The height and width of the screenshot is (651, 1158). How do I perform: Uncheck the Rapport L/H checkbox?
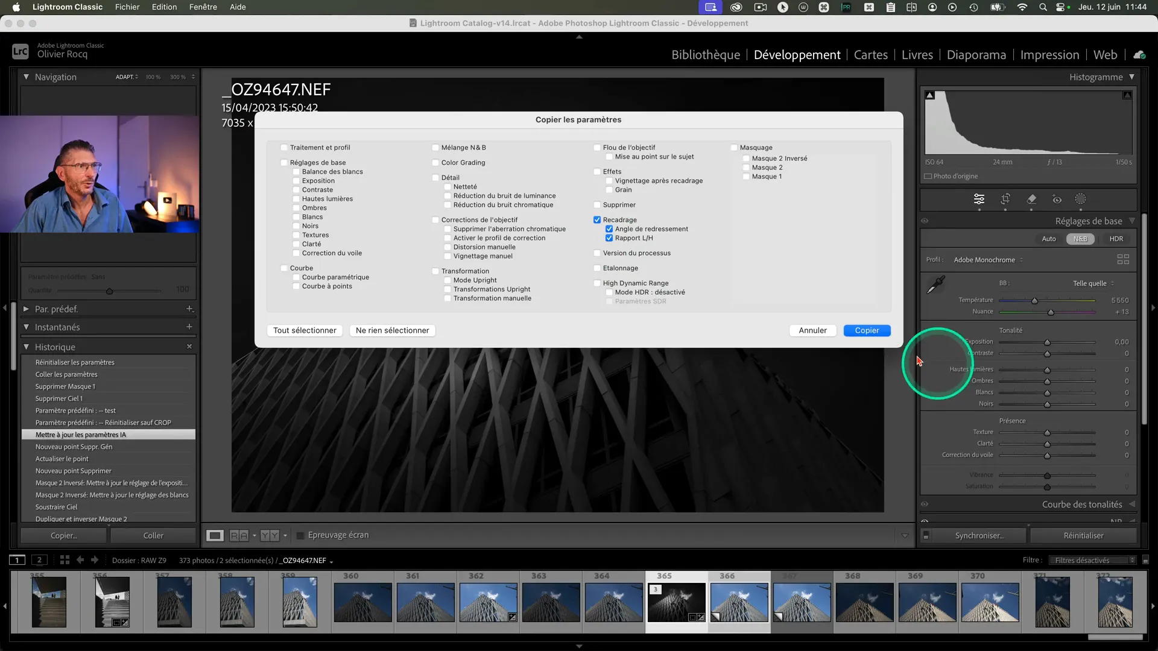point(609,238)
